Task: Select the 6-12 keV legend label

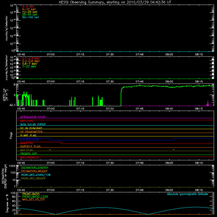Action: point(29,9)
